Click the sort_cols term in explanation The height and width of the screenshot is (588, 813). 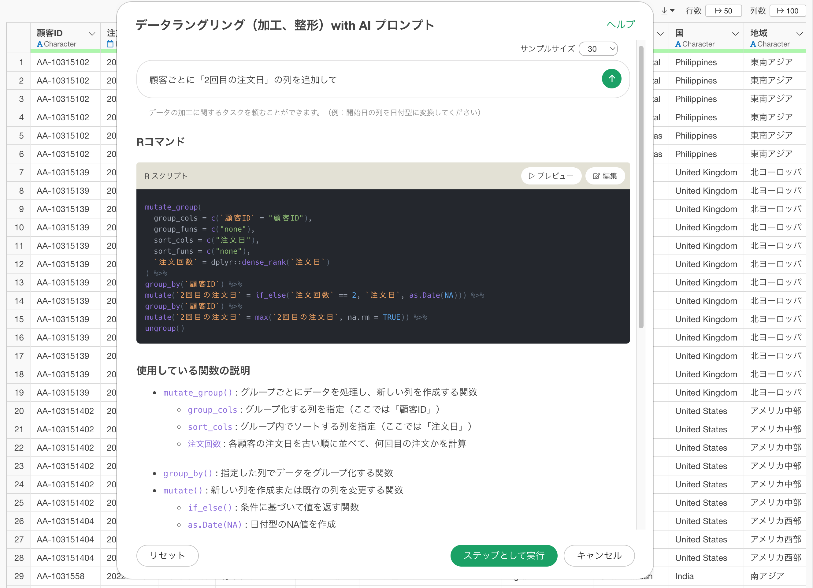(210, 427)
